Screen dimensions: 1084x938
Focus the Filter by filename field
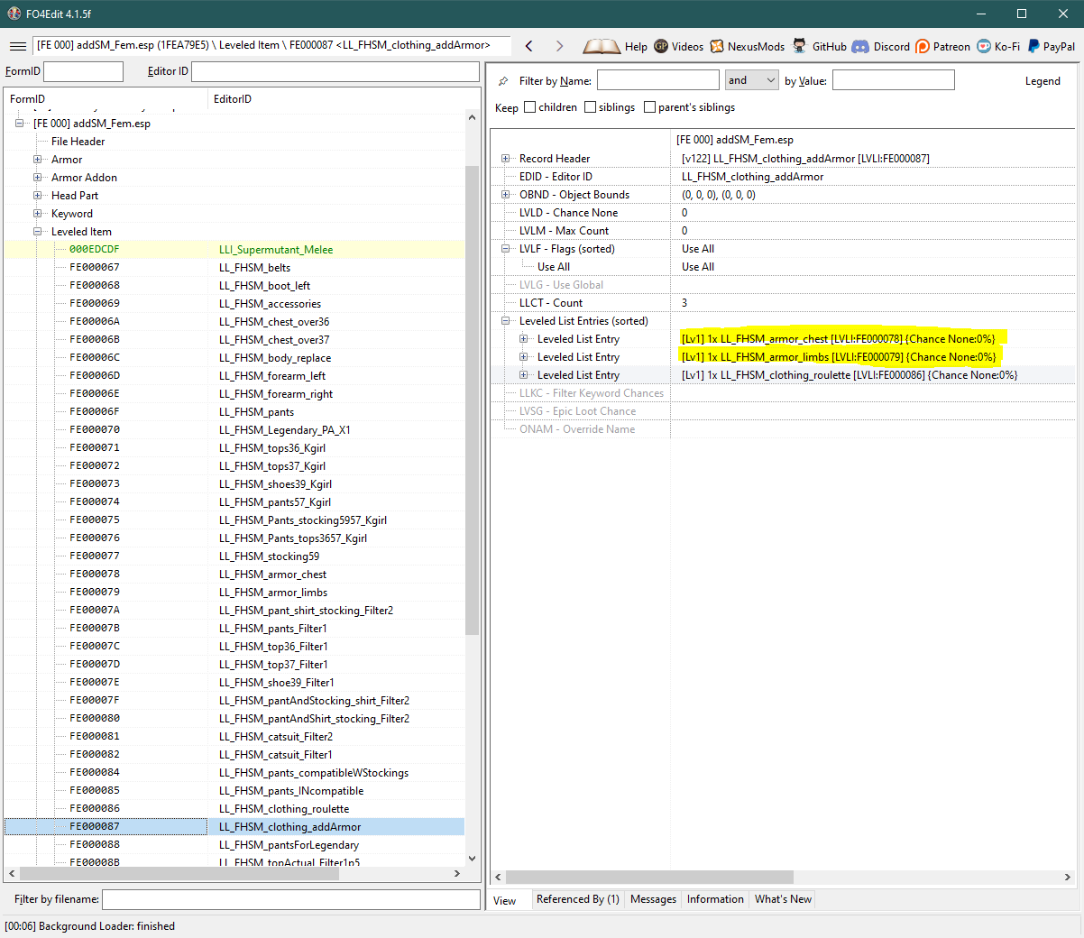291,899
